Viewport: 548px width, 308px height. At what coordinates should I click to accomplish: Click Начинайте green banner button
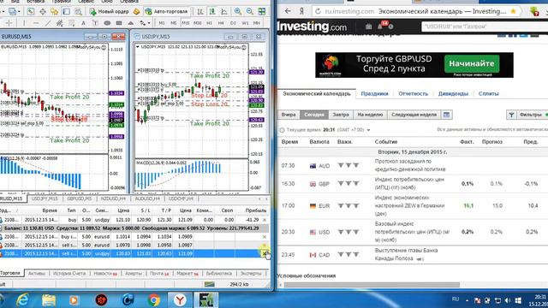(472, 63)
